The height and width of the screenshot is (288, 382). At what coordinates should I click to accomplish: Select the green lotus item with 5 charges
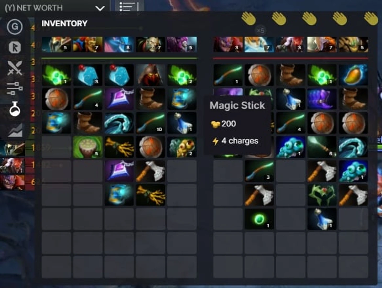point(88,147)
